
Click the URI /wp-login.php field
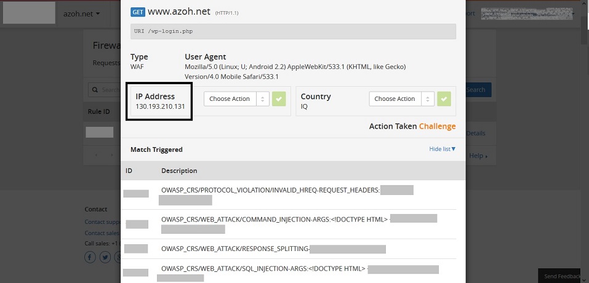[x=293, y=31]
